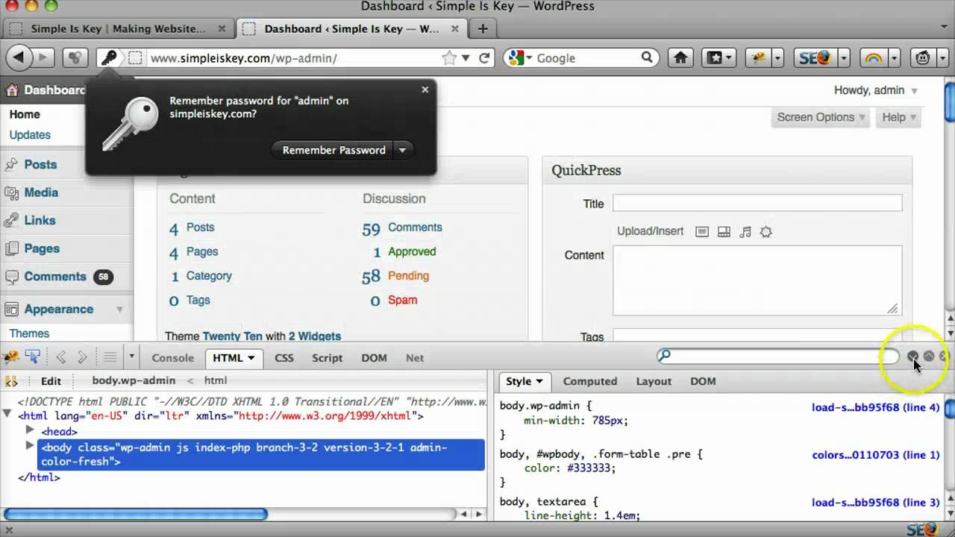Close the remember password popup
Image resolution: width=955 pixels, height=537 pixels.
point(425,89)
